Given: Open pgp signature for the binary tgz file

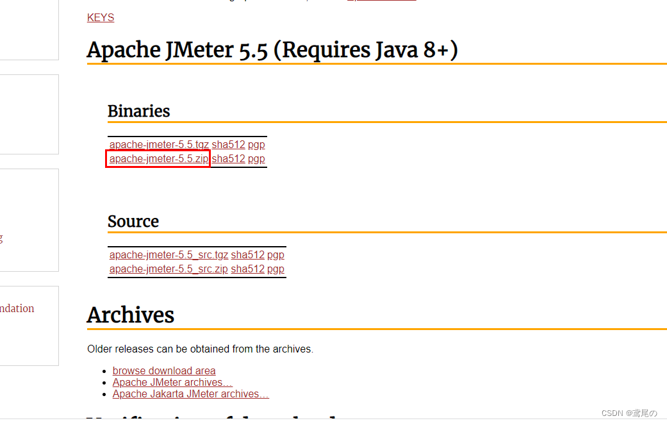Looking at the screenshot, I should click(x=256, y=145).
